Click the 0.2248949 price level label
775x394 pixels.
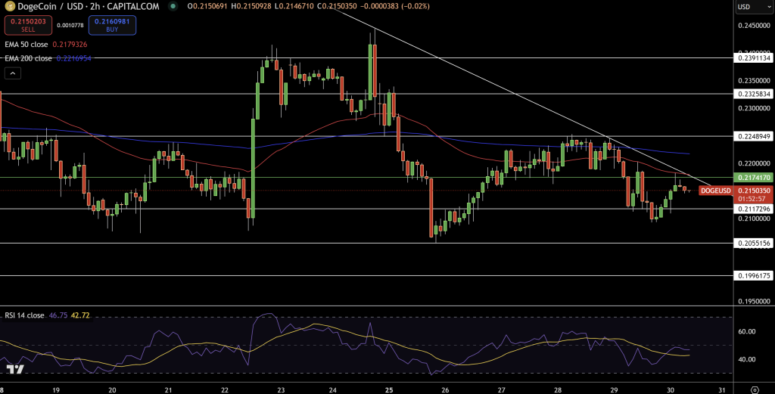pyautogui.click(x=755, y=136)
